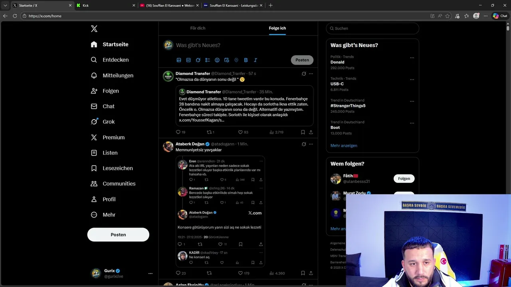511x287 pixels.
Task: Open options for Boot trend
Action: 412,123
